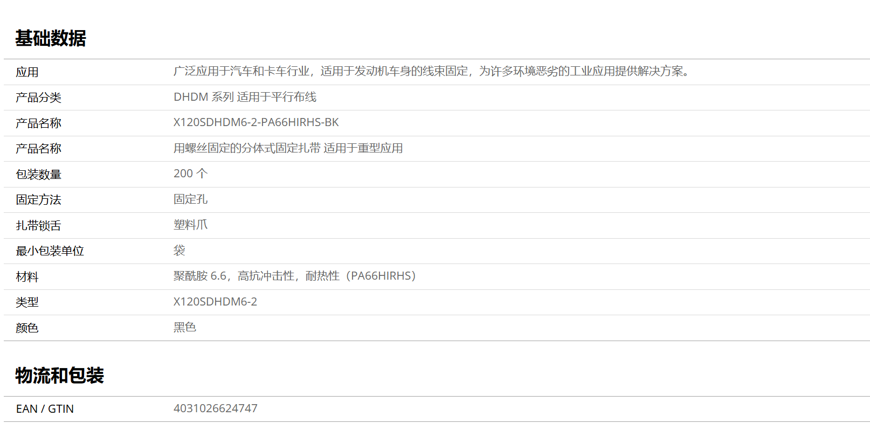Select the DHDM 系列 product category value
The width and height of the screenshot is (870, 430).
pyautogui.click(x=245, y=97)
